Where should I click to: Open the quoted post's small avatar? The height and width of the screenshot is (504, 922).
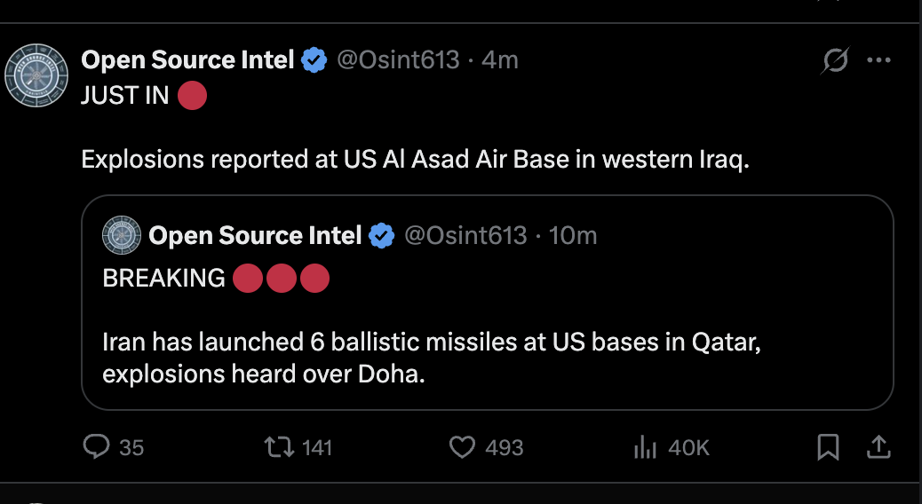[122, 235]
